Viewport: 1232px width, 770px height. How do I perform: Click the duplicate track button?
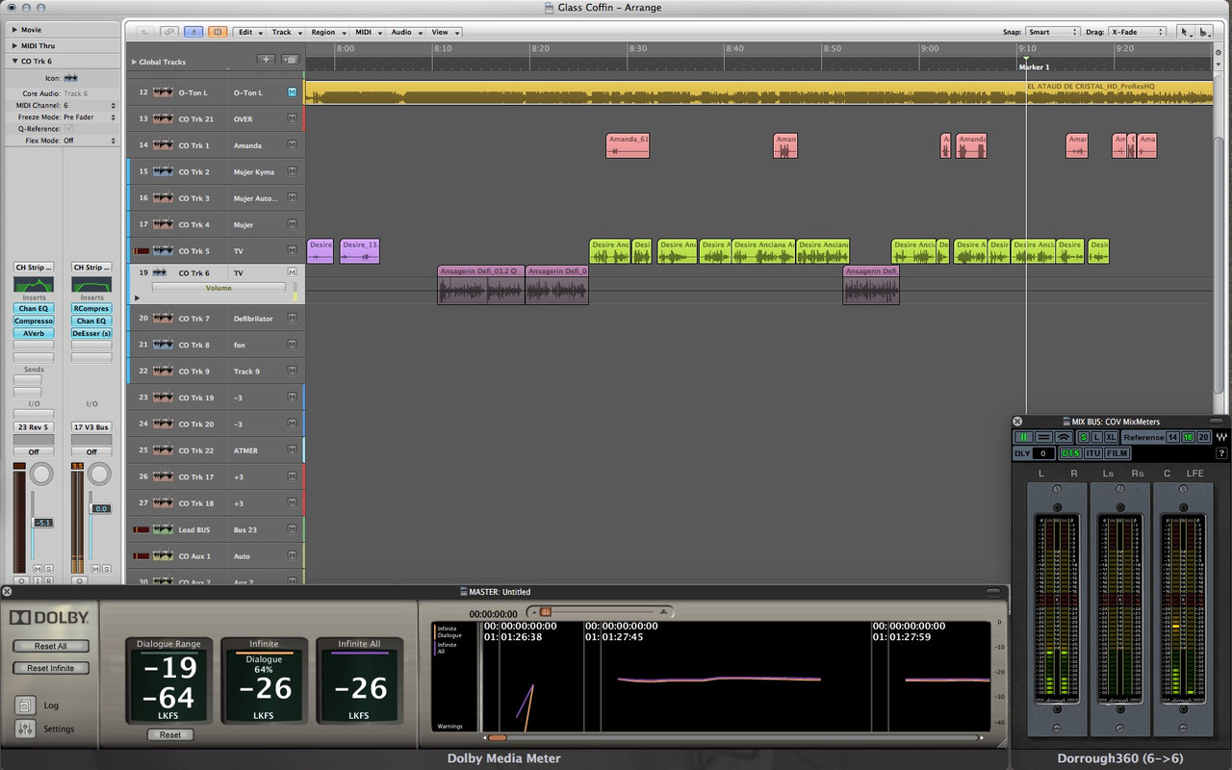tap(290, 60)
